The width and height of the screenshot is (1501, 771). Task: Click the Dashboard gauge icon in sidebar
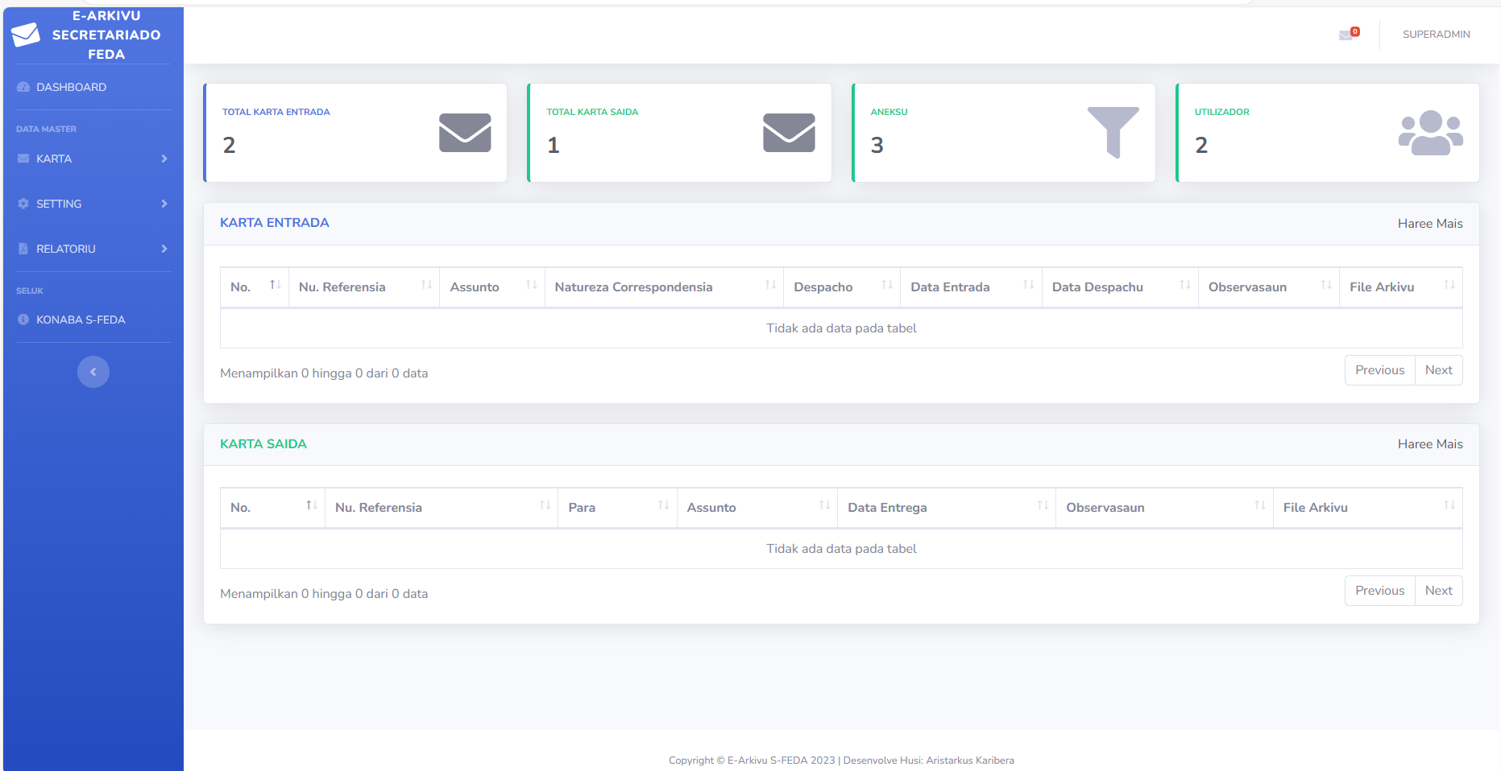23,87
